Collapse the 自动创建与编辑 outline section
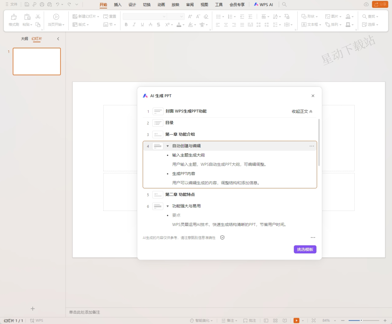Screen dimensions: 392x324 pos(168,146)
